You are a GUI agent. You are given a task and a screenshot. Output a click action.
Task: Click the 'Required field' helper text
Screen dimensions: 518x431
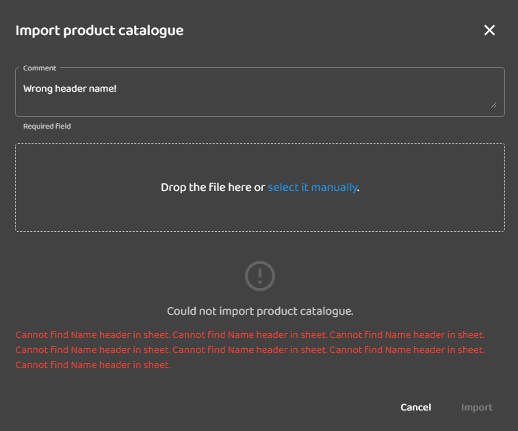coord(47,127)
